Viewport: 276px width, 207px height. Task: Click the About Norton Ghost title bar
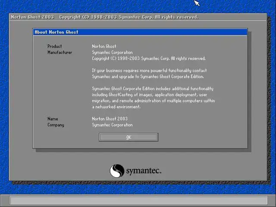click(140, 32)
